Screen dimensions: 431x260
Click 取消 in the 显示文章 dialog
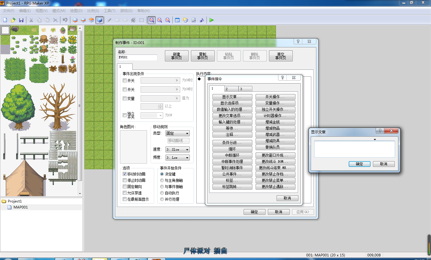384,164
